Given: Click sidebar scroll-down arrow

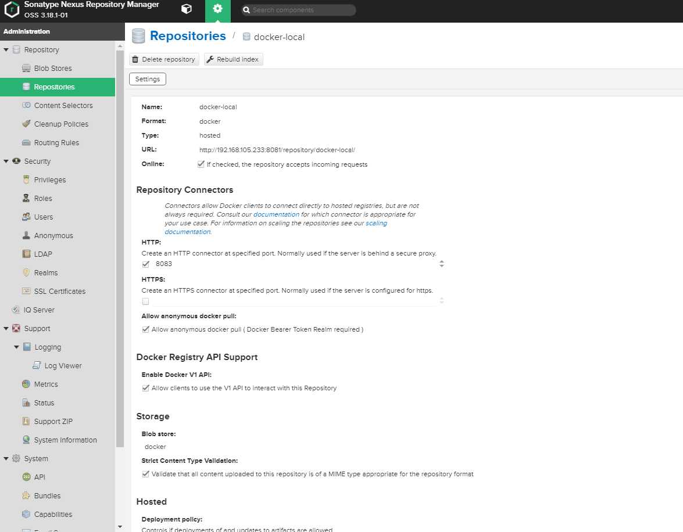Looking at the screenshot, I should (x=120, y=527).
